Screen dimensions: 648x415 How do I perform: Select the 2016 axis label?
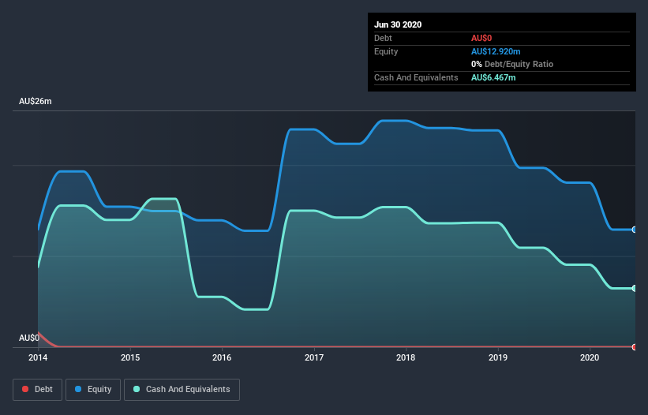[222, 357]
